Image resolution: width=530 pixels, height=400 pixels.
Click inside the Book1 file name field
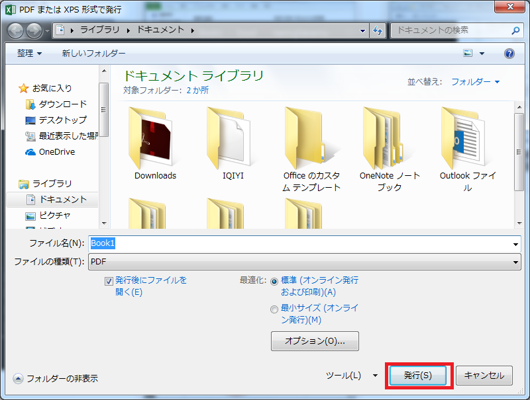pyautogui.click(x=199, y=243)
